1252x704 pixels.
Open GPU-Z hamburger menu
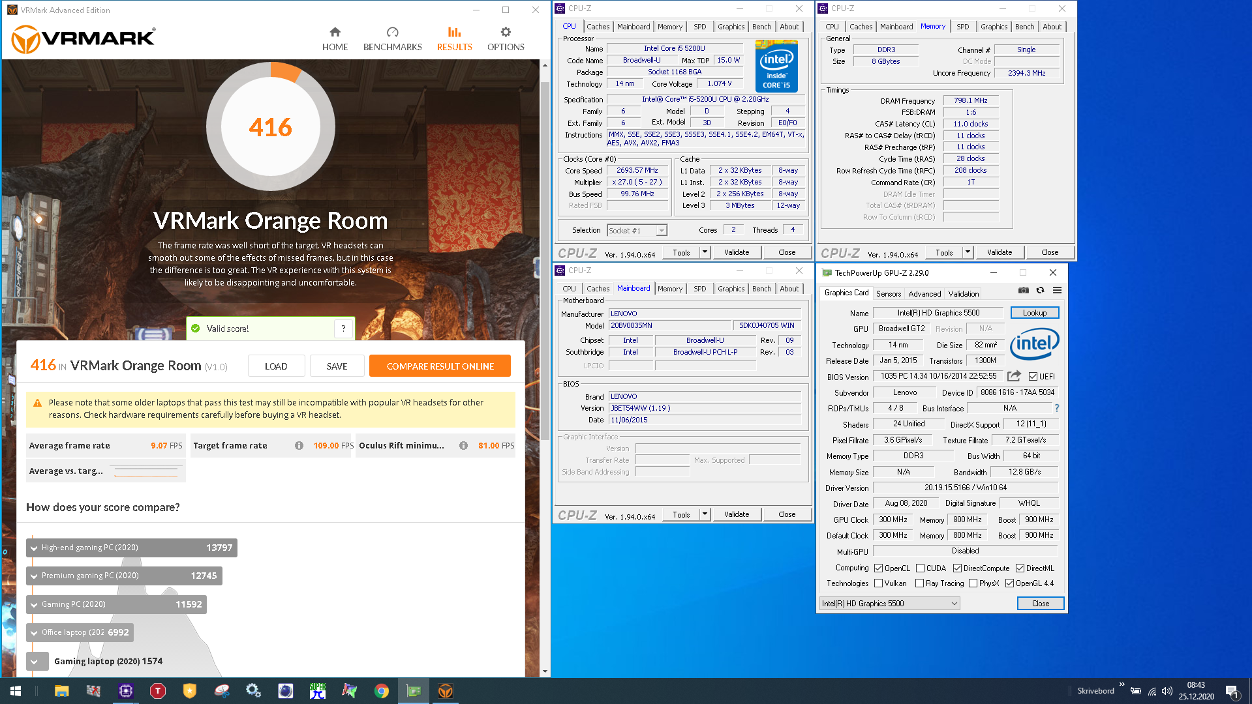tap(1057, 291)
